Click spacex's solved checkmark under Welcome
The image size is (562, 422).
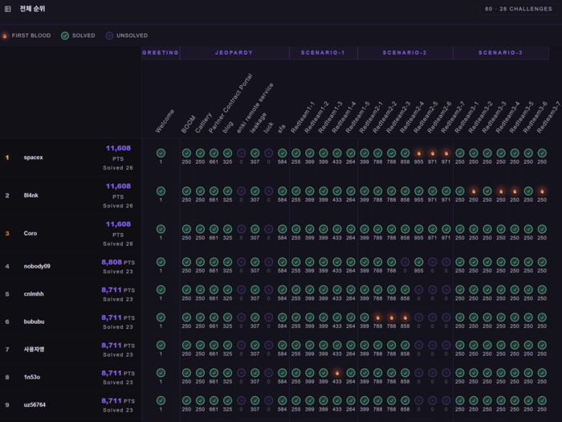[x=161, y=153]
